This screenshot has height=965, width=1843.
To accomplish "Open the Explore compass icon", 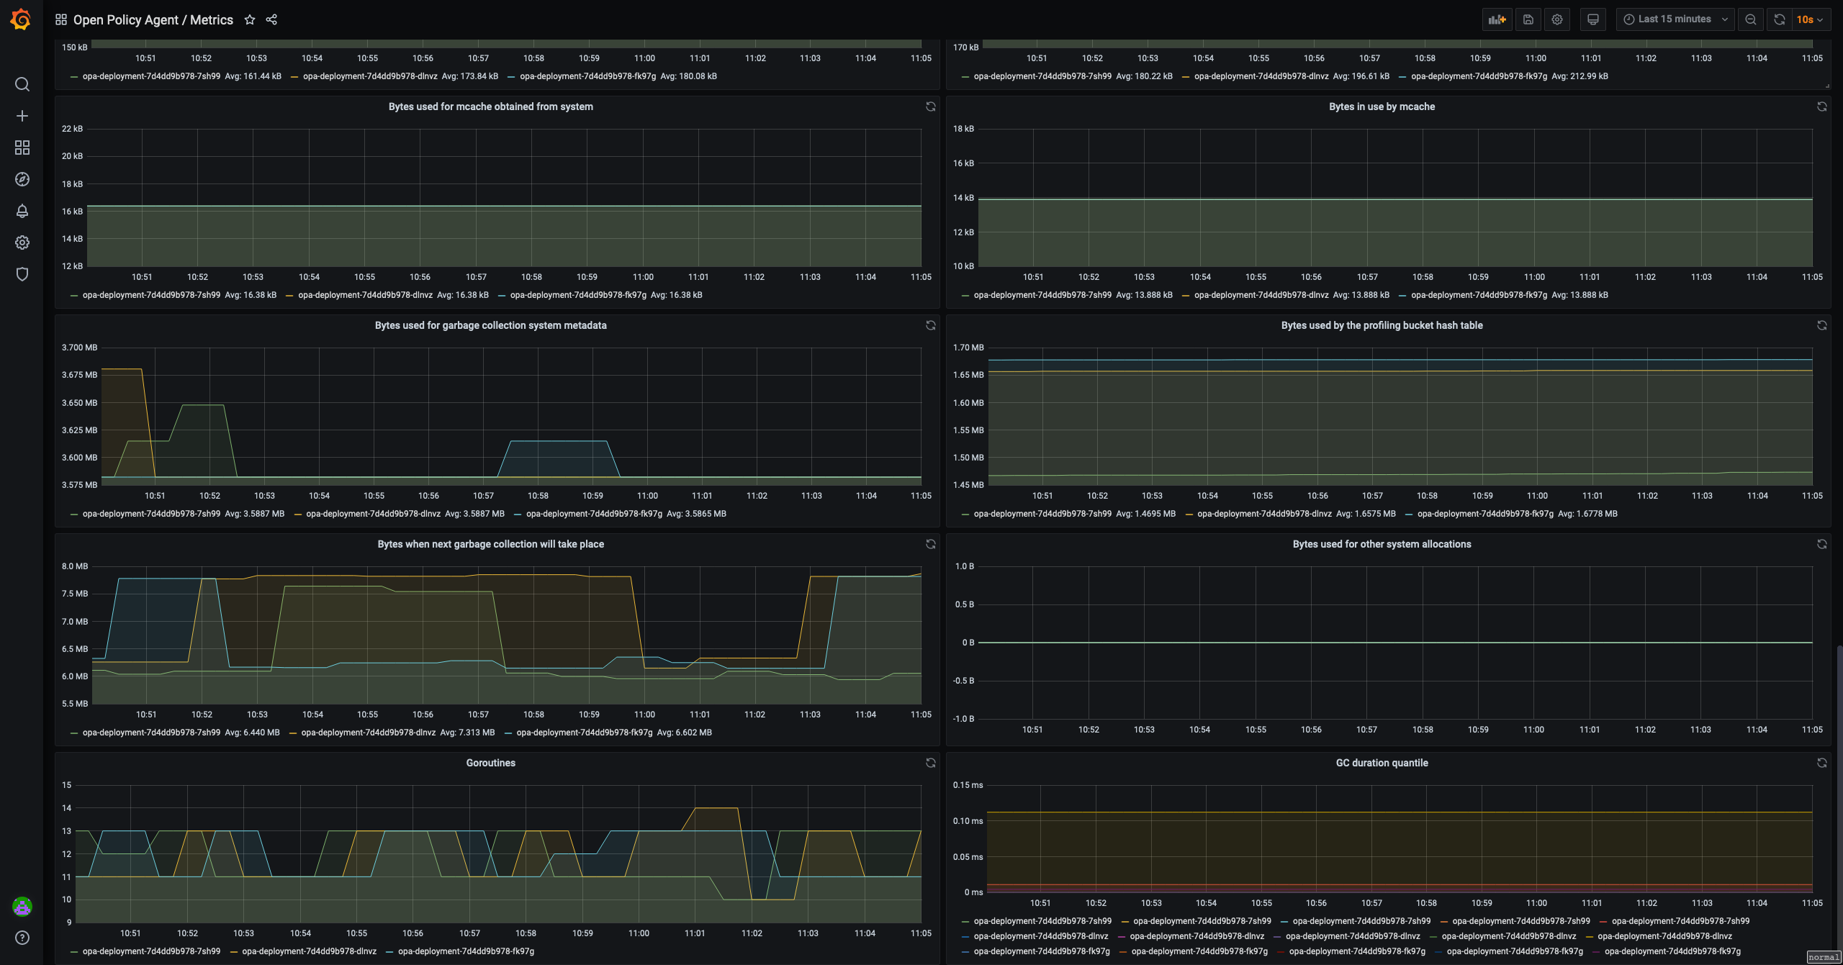I will (x=22, y=179).
